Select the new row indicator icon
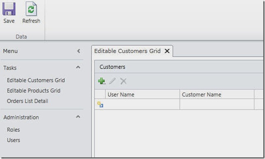 point(100,104)
